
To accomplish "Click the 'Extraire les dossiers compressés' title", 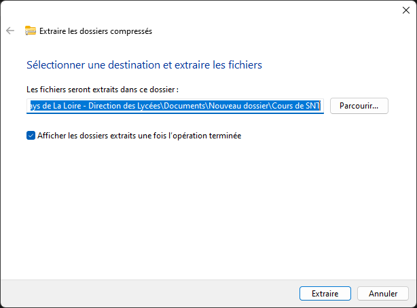I will click(x=96, y=31).
